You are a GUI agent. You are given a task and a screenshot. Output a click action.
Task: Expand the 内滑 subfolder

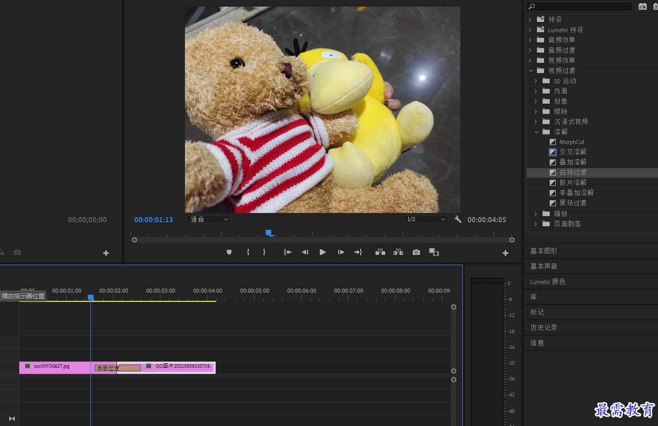[536, 91]
